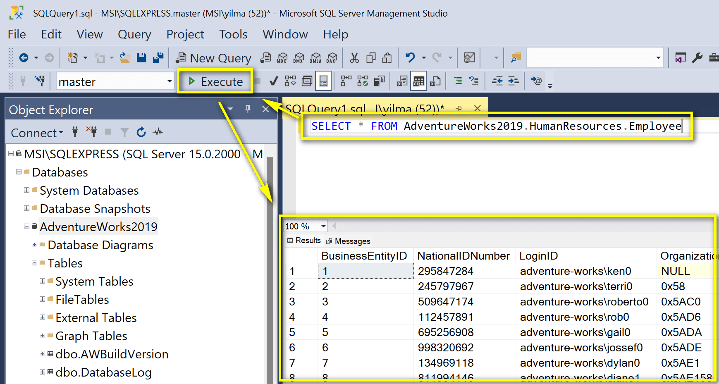This screenshot has width=719, height=384.
Task: Click the Find in Files icon
Action: click(x=516, y=57)
